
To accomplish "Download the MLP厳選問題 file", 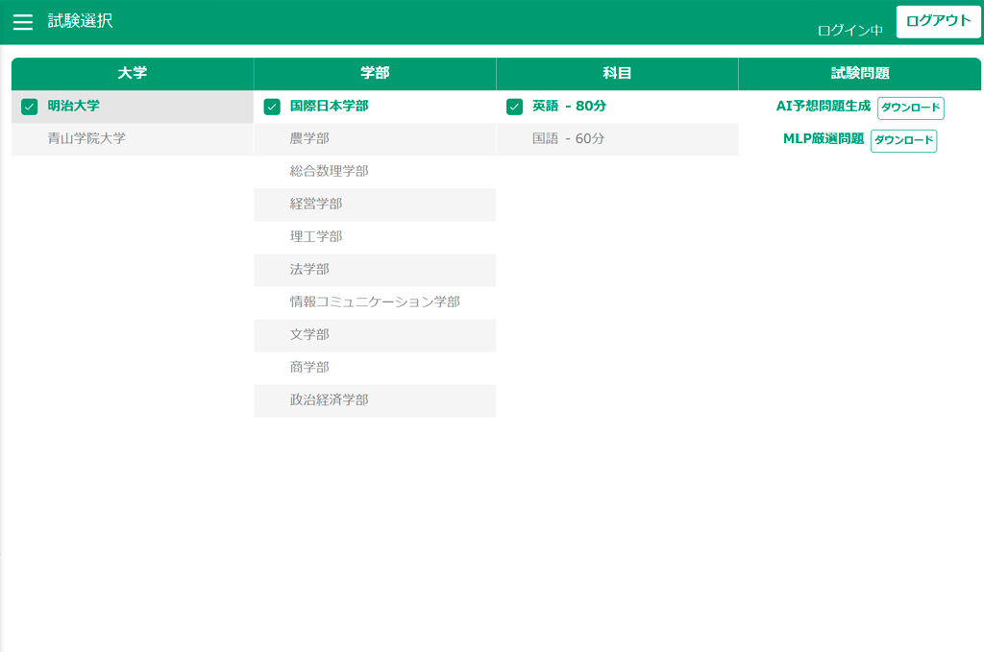I will tap(903, 140).
